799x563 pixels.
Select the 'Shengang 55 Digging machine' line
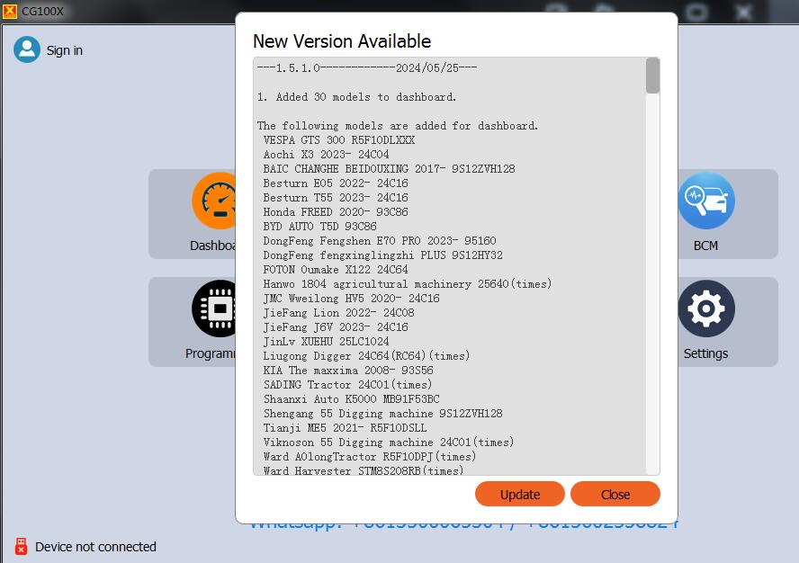[382, 413]
